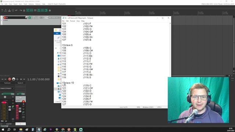
Task: Adjust the track 1 volume knob
Action: [x=26, y=18]
